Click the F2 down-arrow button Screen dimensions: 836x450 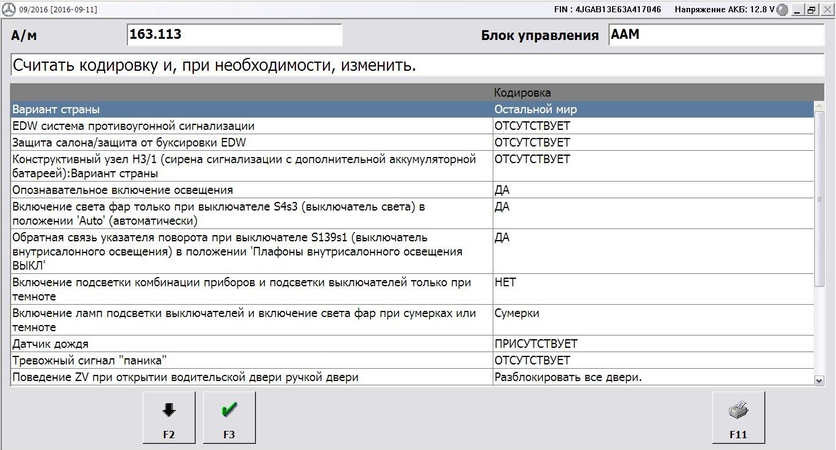(169, 417)
